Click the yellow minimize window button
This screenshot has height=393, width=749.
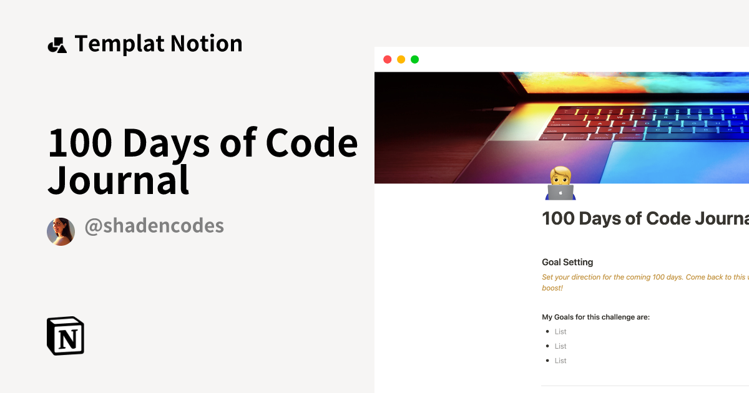tap(401, 60)
